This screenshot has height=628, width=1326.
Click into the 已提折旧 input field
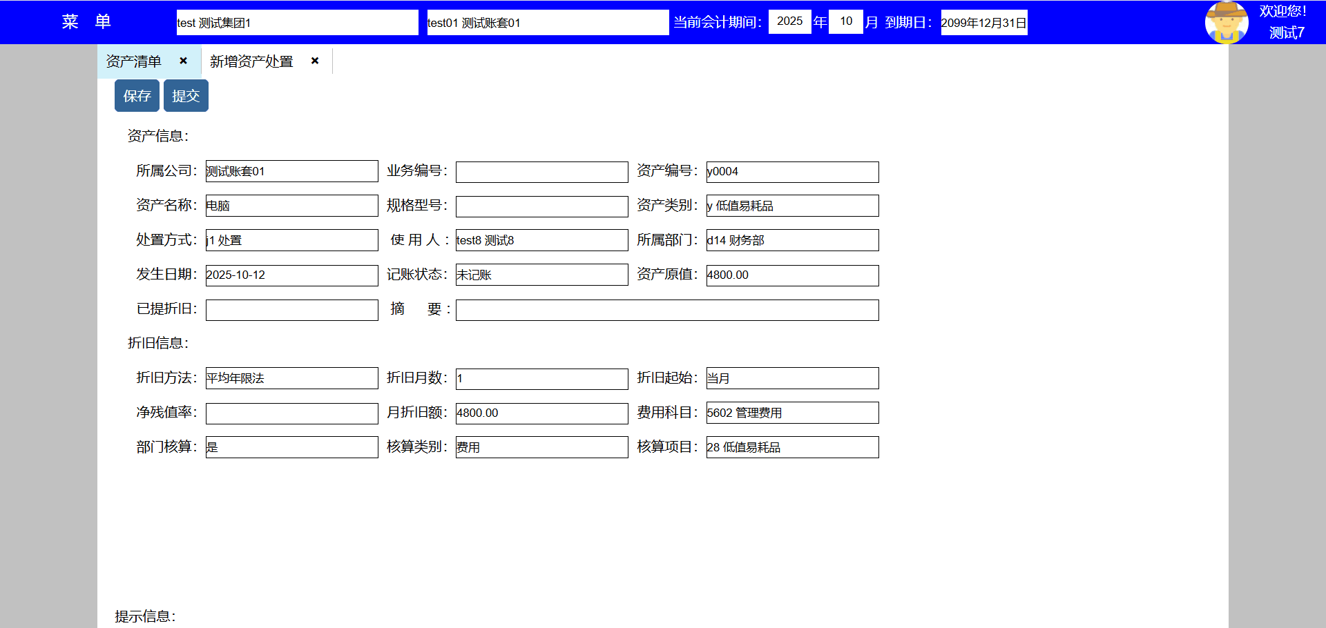coord(291,310)
